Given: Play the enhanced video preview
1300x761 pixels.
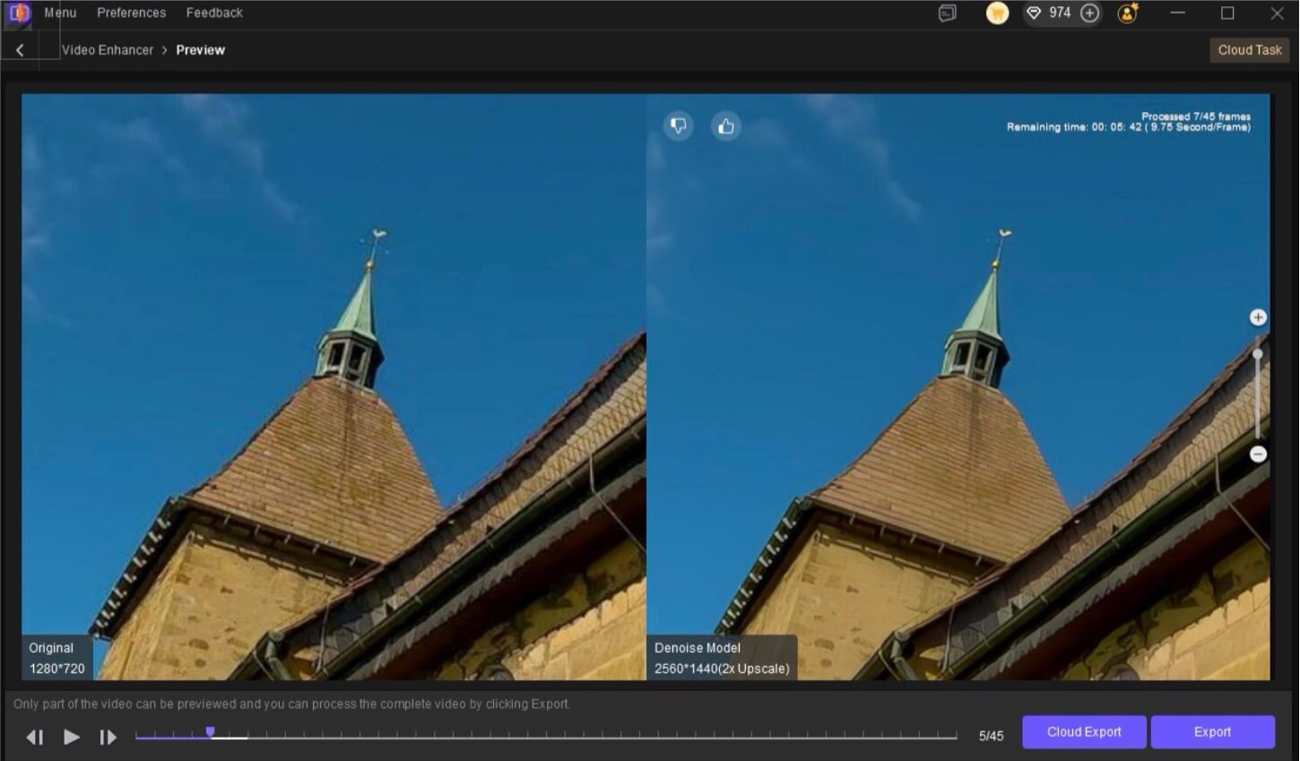Looking at the screenshot, I should coord(71,736).
